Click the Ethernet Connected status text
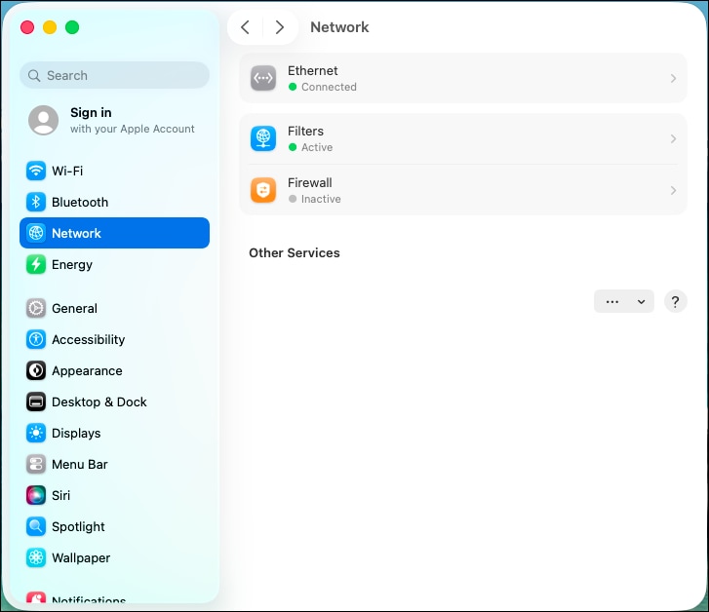Image resolution: width=709 pixels, height=612 pixels. click(329, 87)
